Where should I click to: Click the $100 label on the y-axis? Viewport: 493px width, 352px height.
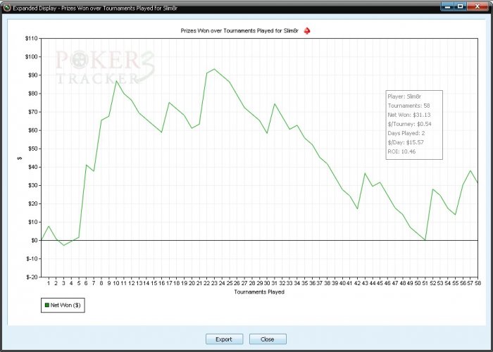(31, 57)
